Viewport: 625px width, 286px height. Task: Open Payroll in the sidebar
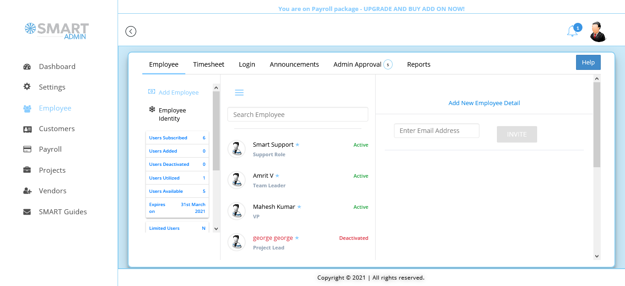tap(50, 149)
